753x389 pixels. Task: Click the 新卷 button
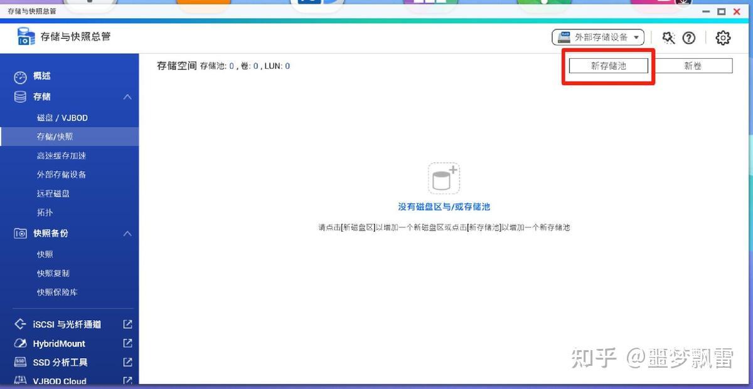(693, 66)
